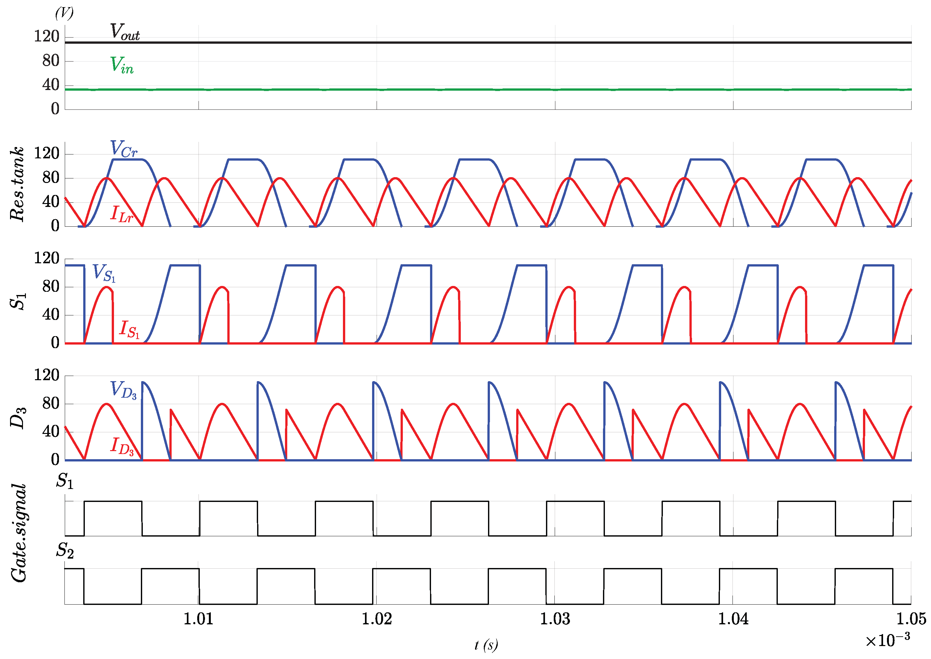931x659 pixels.
Task: Click the (V) unit label at top
Action: (64, 13)
